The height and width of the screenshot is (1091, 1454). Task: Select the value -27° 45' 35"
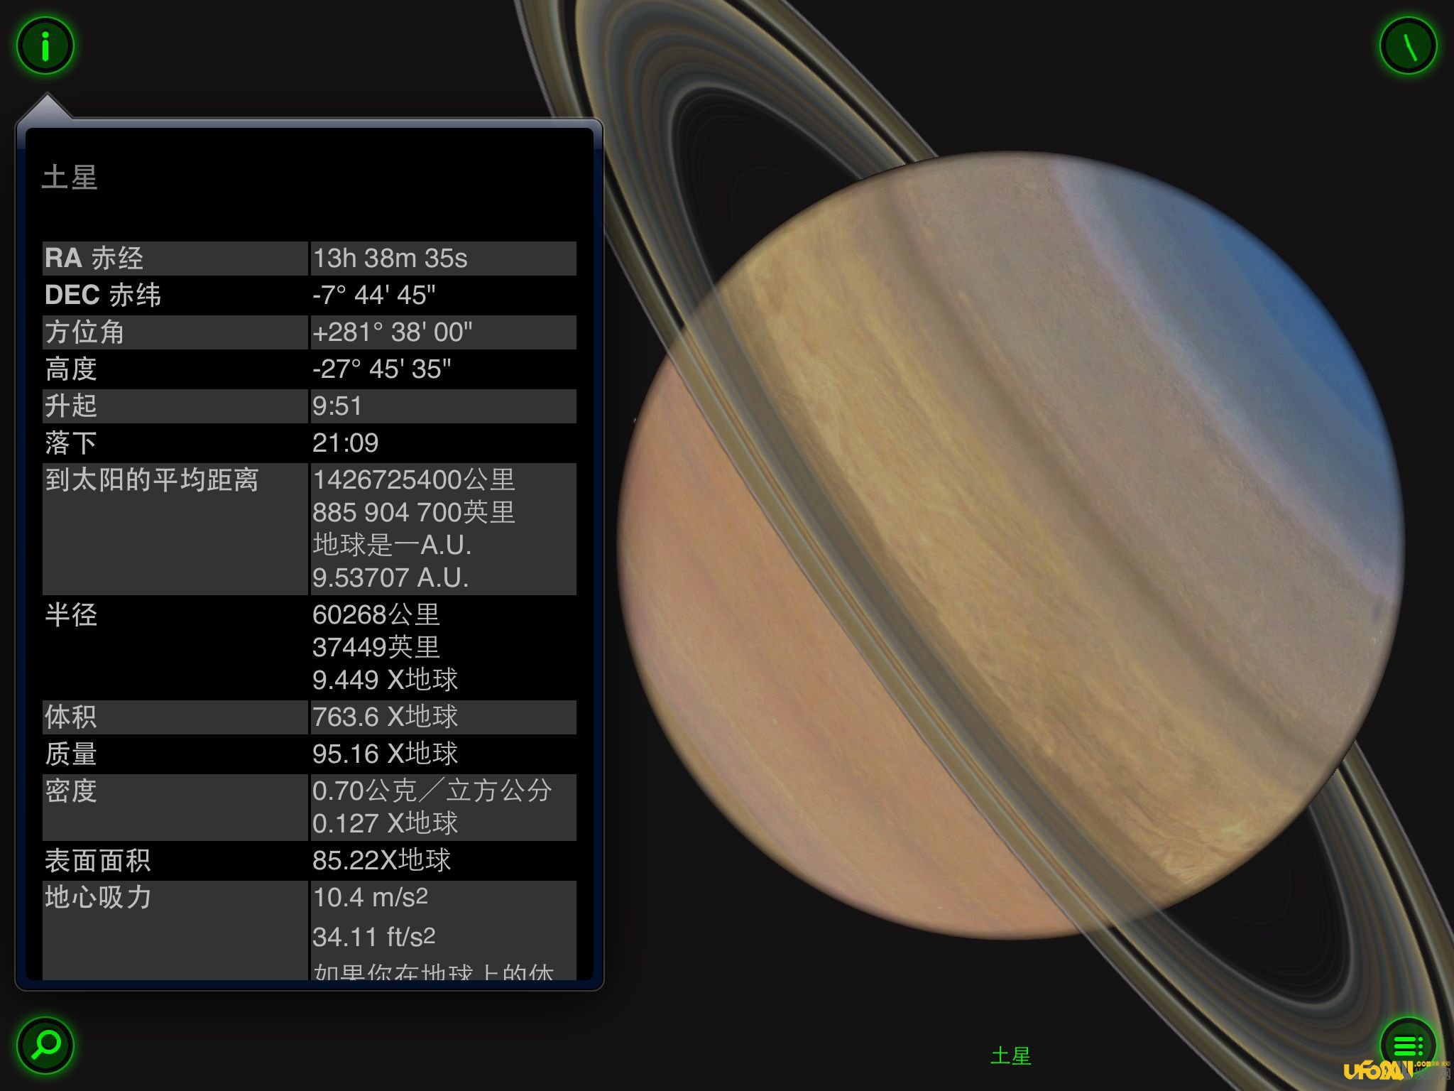(382, 369)
